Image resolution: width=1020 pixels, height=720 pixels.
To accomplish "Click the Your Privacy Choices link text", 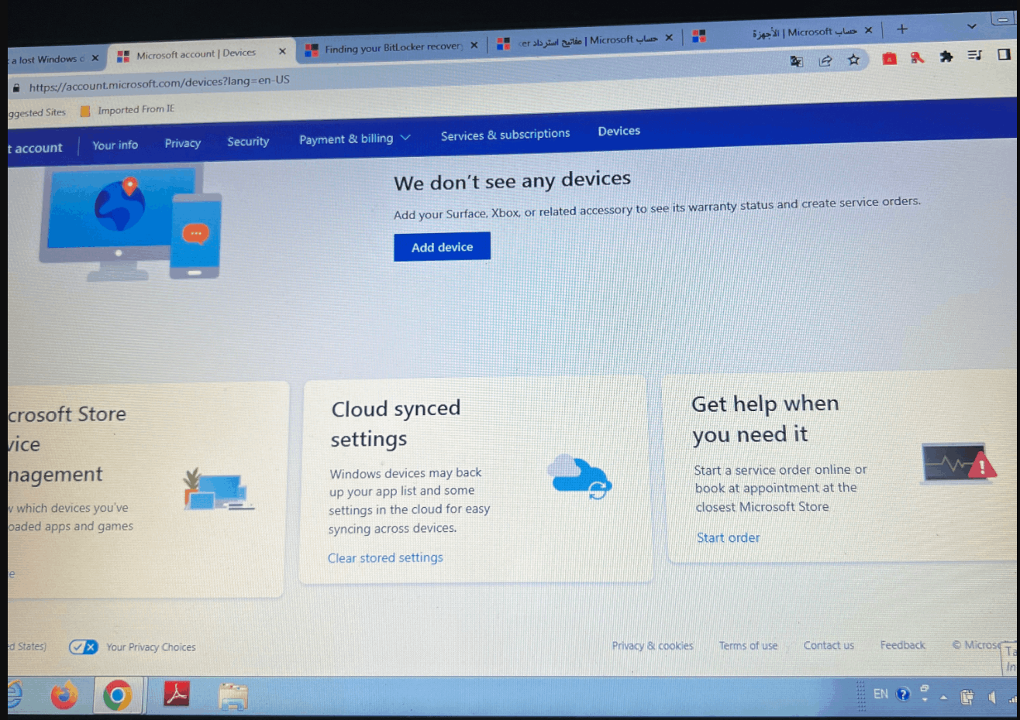I will coord(151,647).
